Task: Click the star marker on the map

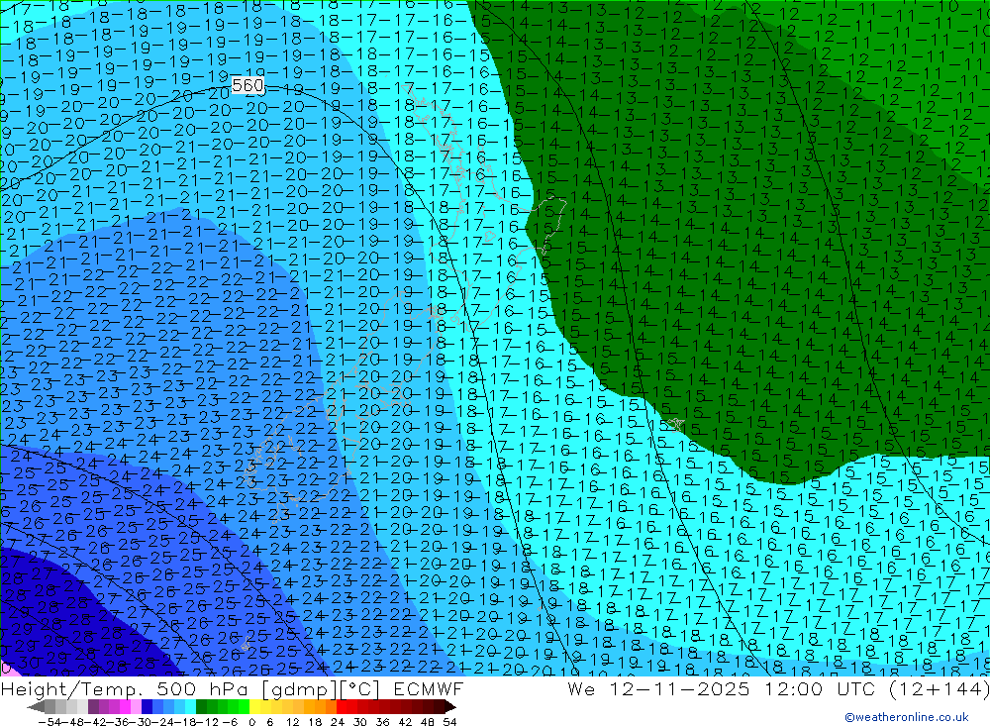Action: (676, 424)
